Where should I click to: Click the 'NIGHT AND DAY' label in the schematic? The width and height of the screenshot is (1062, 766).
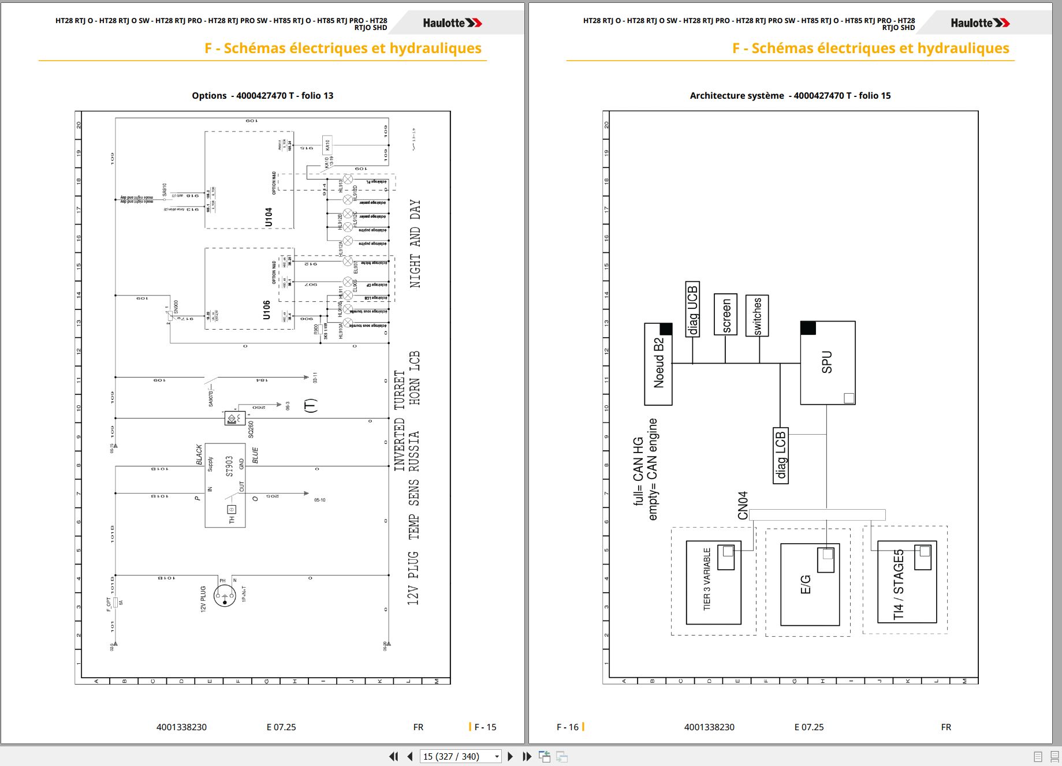[x=415, y=244]
